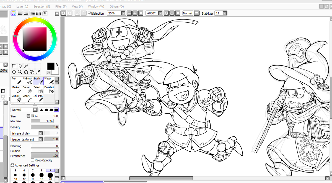Select the Water brush tool

(49, 81)
